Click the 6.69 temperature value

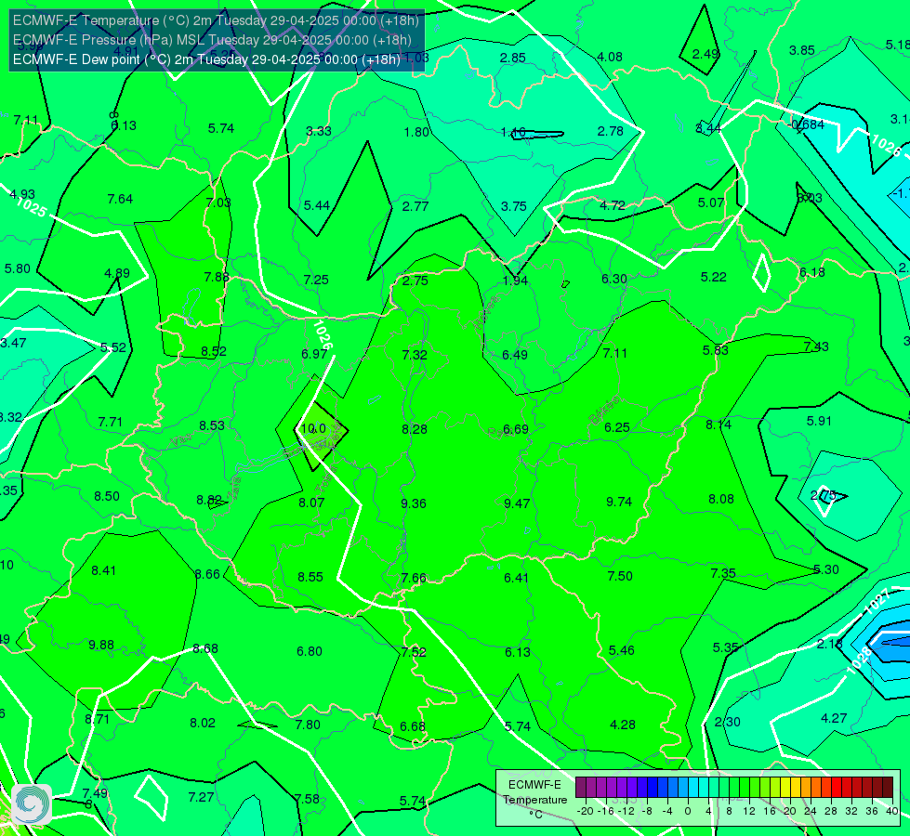(516, 429)
